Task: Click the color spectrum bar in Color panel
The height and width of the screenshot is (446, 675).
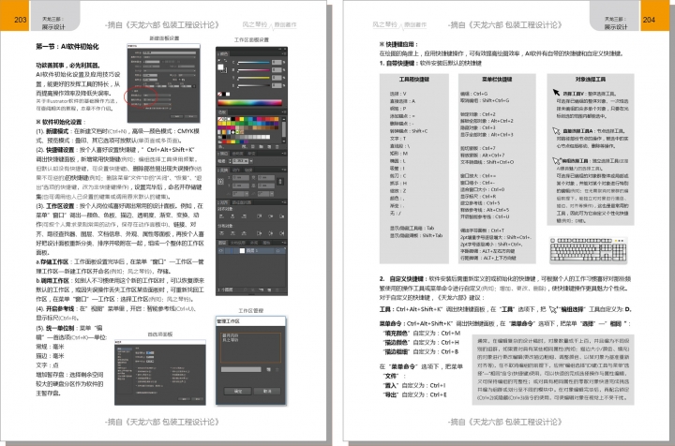Action: click(x=249, y=103)
